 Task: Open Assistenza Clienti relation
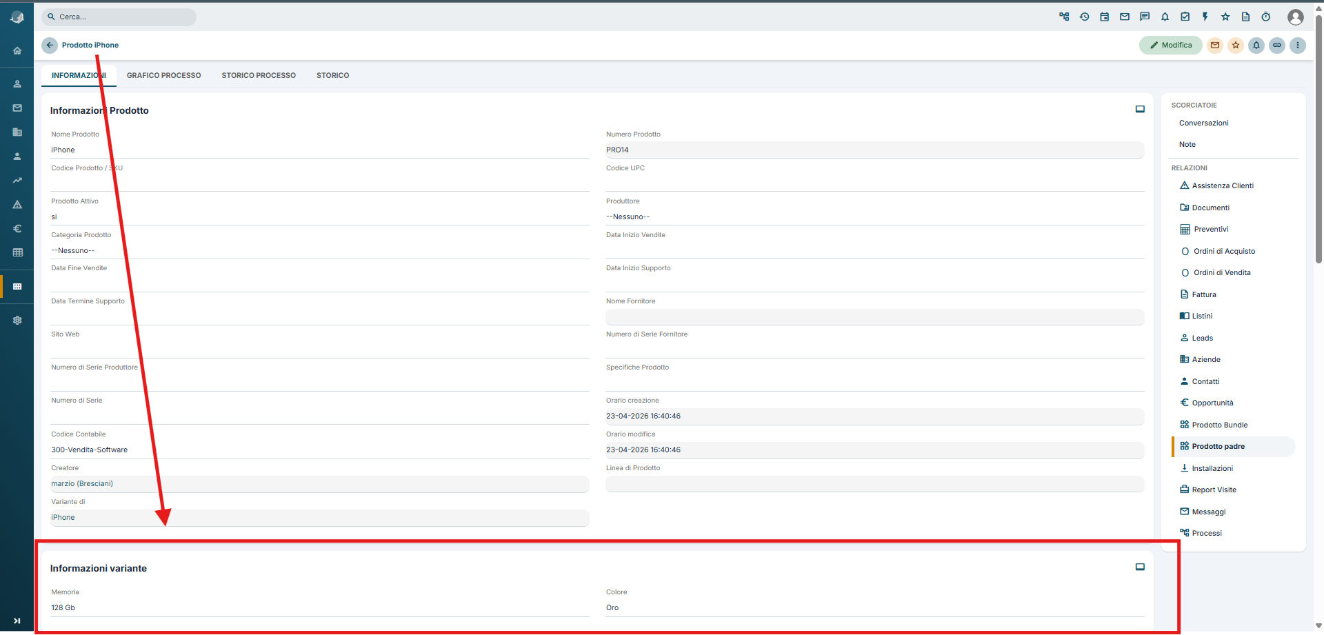1216,185
